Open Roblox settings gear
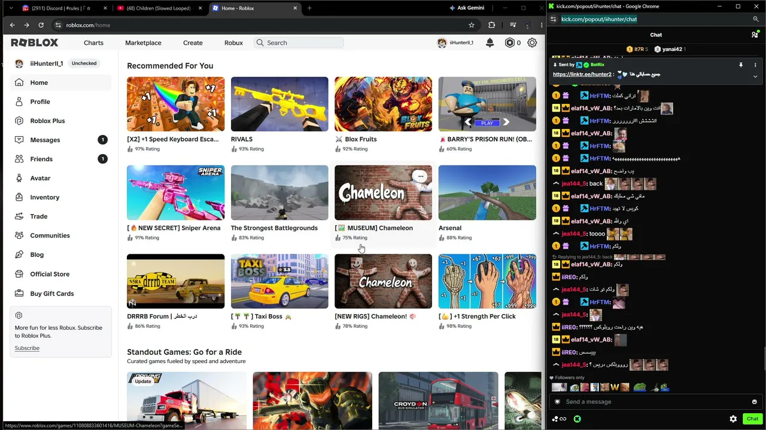The width and height of the screenshot is (766, 430). click(532, 42)
